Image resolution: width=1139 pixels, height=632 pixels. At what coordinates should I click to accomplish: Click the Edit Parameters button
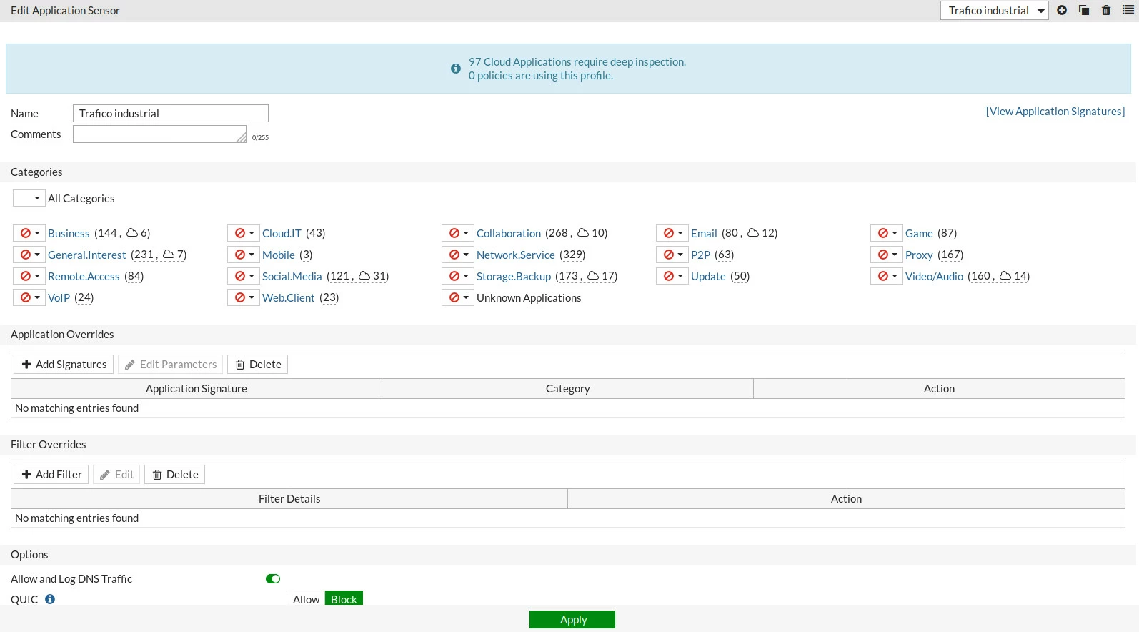170,365
